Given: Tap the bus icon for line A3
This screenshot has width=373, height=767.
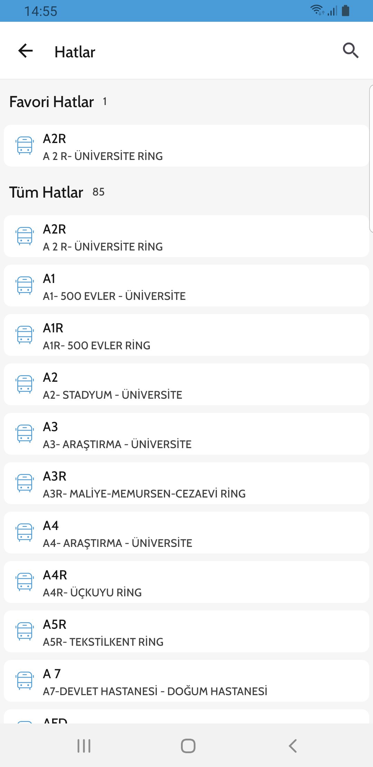Looking at the screenshot, I should [25, 434].
